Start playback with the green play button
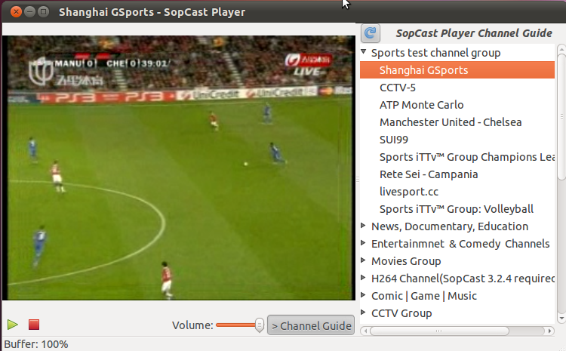The width and height of the screenshot is (566, 351). (x=13, y=325)
